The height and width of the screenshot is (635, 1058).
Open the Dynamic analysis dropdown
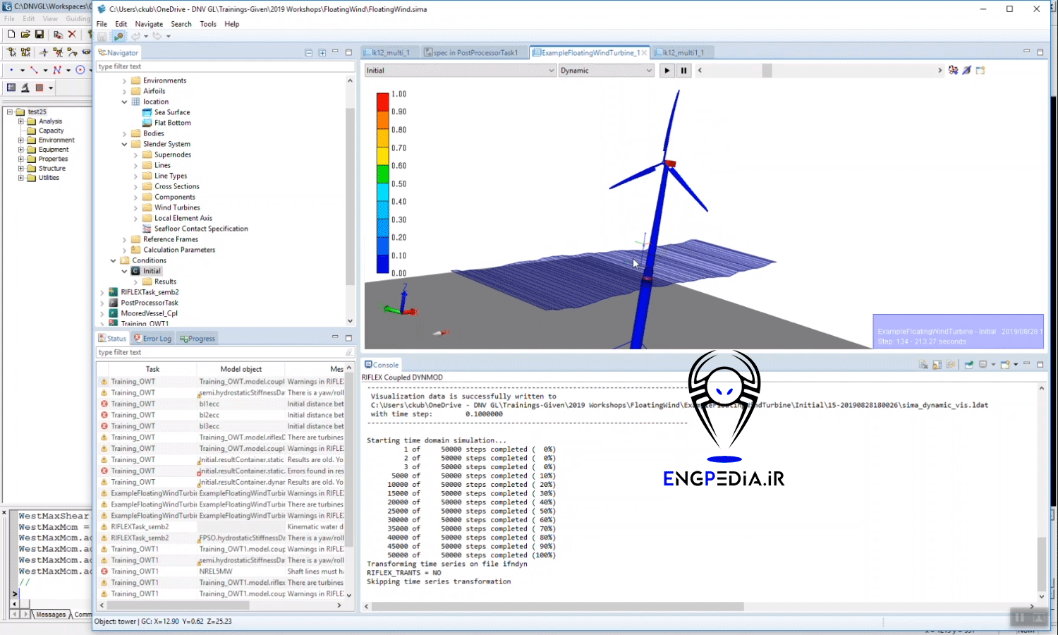click(x=607, y=71)
